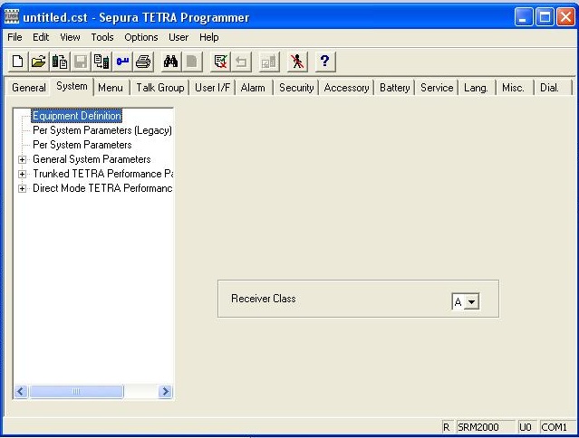Select General System Parameters tree item
Image resolution: width=579 pixels, height=438 pixels.
pos(92,159)
